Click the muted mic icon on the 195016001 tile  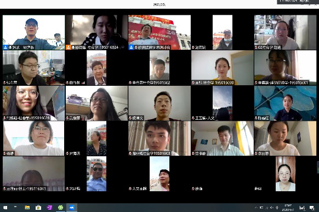257,83
